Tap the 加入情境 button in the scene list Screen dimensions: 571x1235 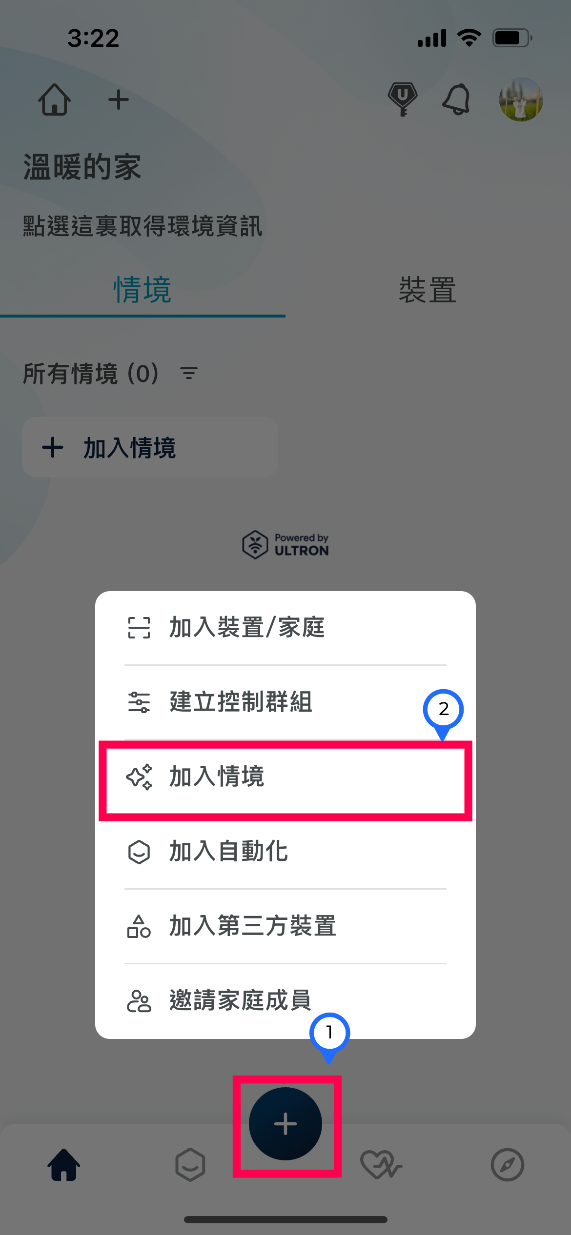pos(150,447)
